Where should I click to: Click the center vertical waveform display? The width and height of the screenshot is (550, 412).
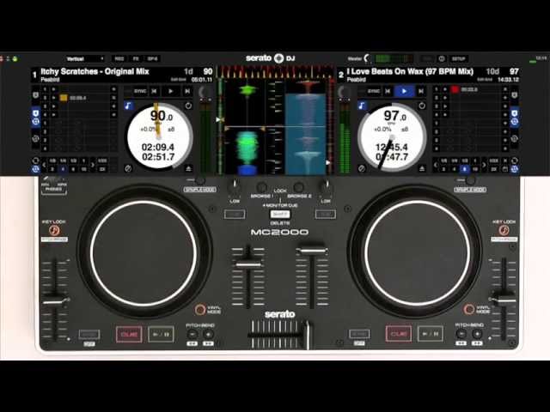pos(275,126)
